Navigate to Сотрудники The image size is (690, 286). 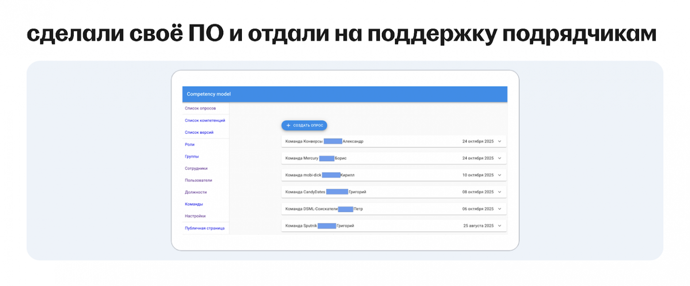pyautogui.click(x=196, y=168)
